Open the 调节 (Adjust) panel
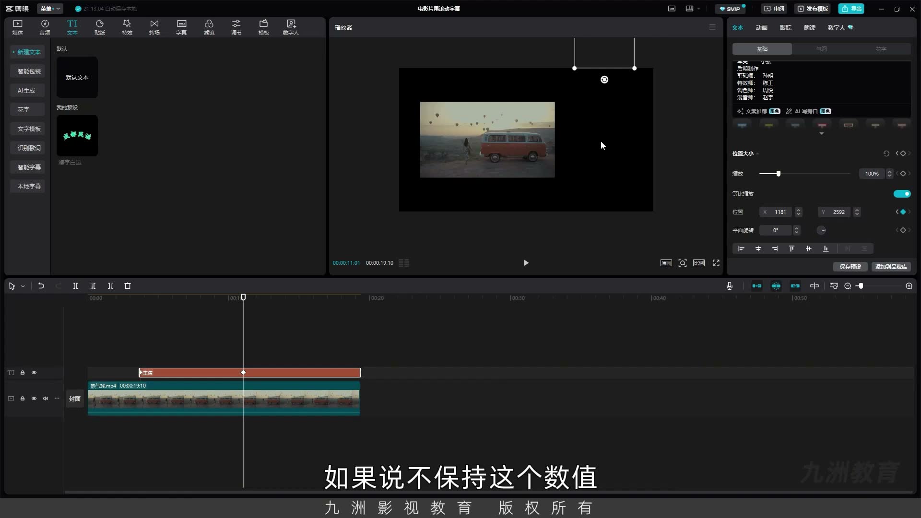 tap(236, 27)
